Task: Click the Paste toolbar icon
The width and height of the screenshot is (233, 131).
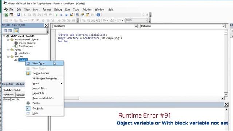Action: [x=35, y=15]
